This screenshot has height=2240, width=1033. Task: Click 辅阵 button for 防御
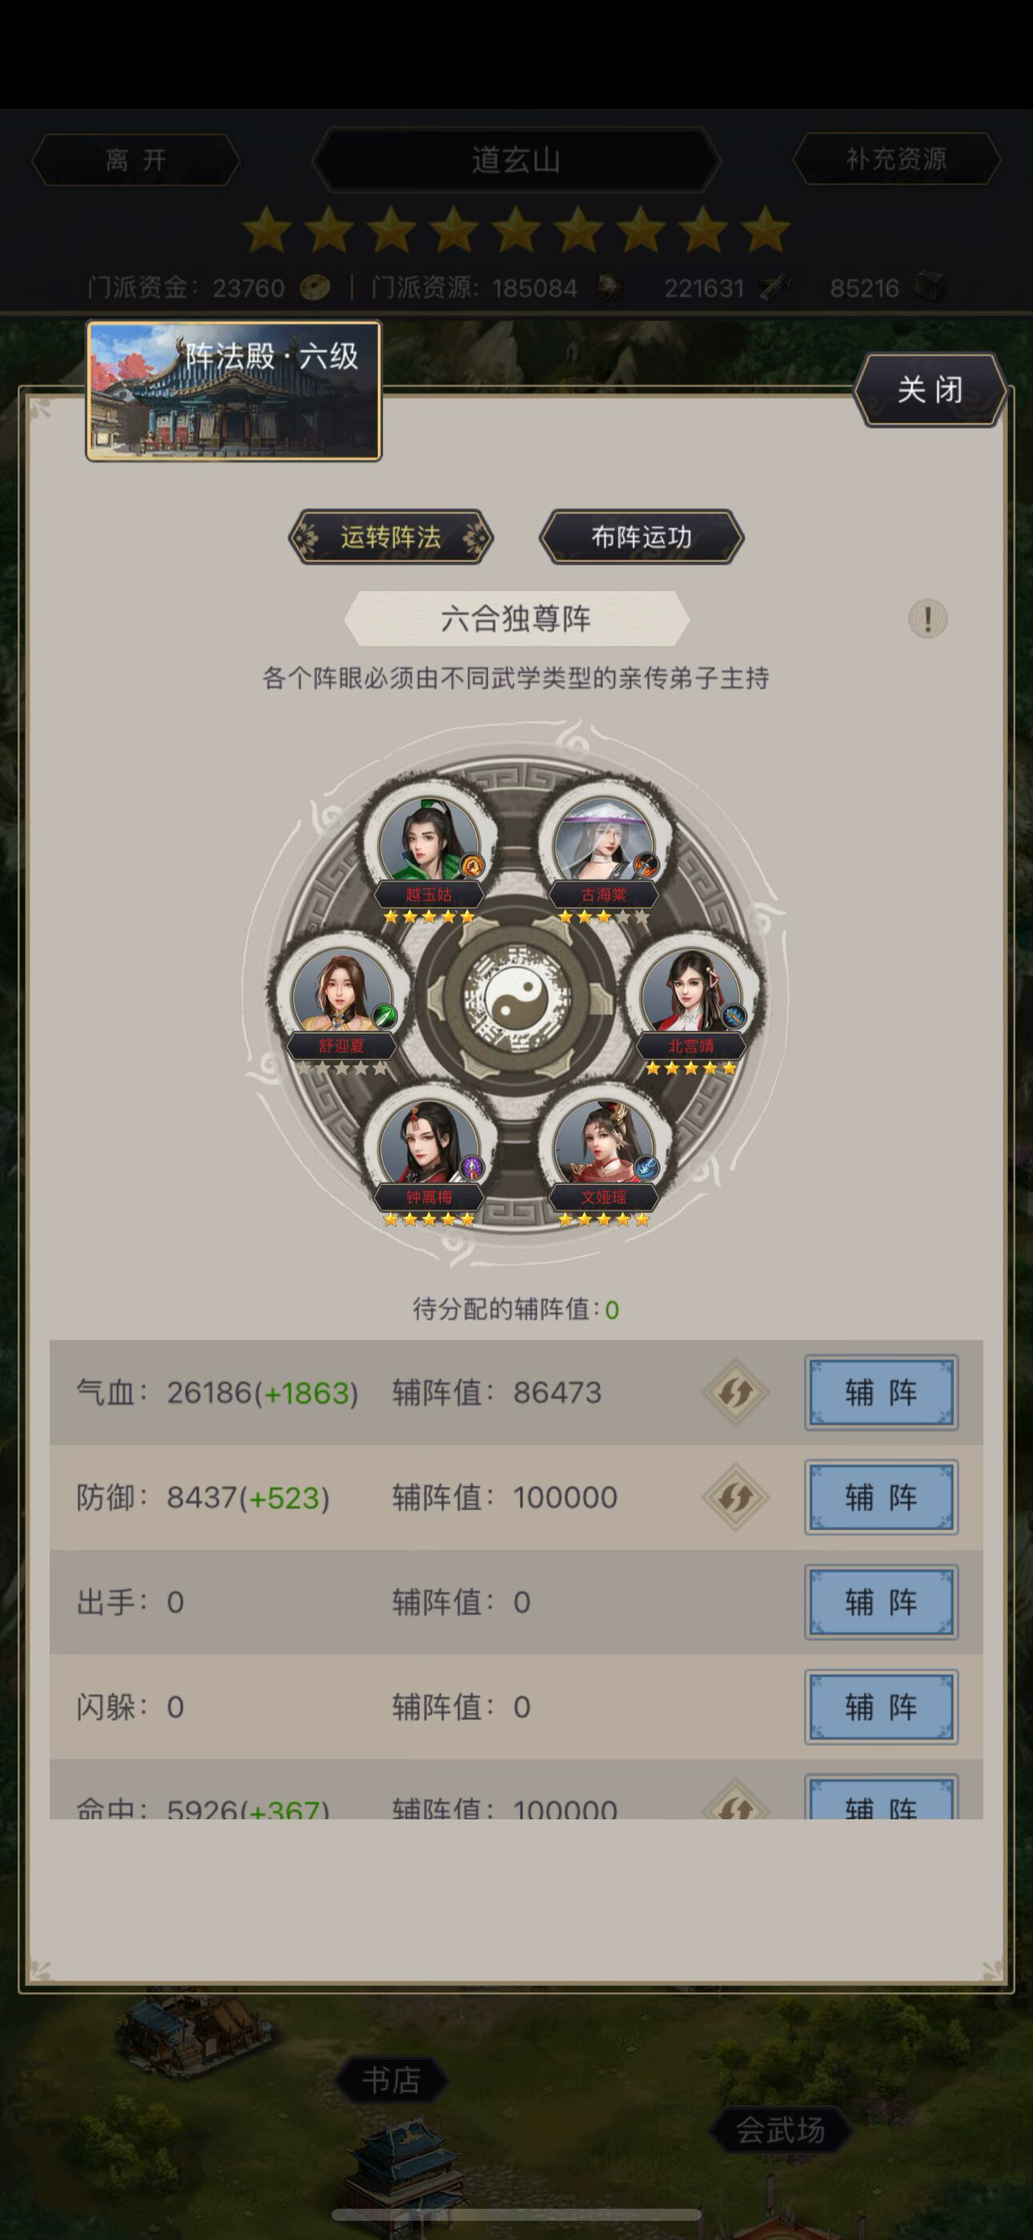881,1497
